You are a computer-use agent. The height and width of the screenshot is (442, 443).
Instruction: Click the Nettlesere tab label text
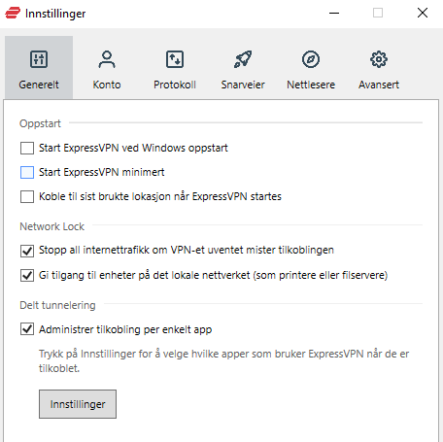tap(311, 85)
